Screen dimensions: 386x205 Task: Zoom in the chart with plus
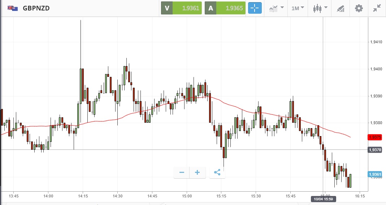(198, 173)
